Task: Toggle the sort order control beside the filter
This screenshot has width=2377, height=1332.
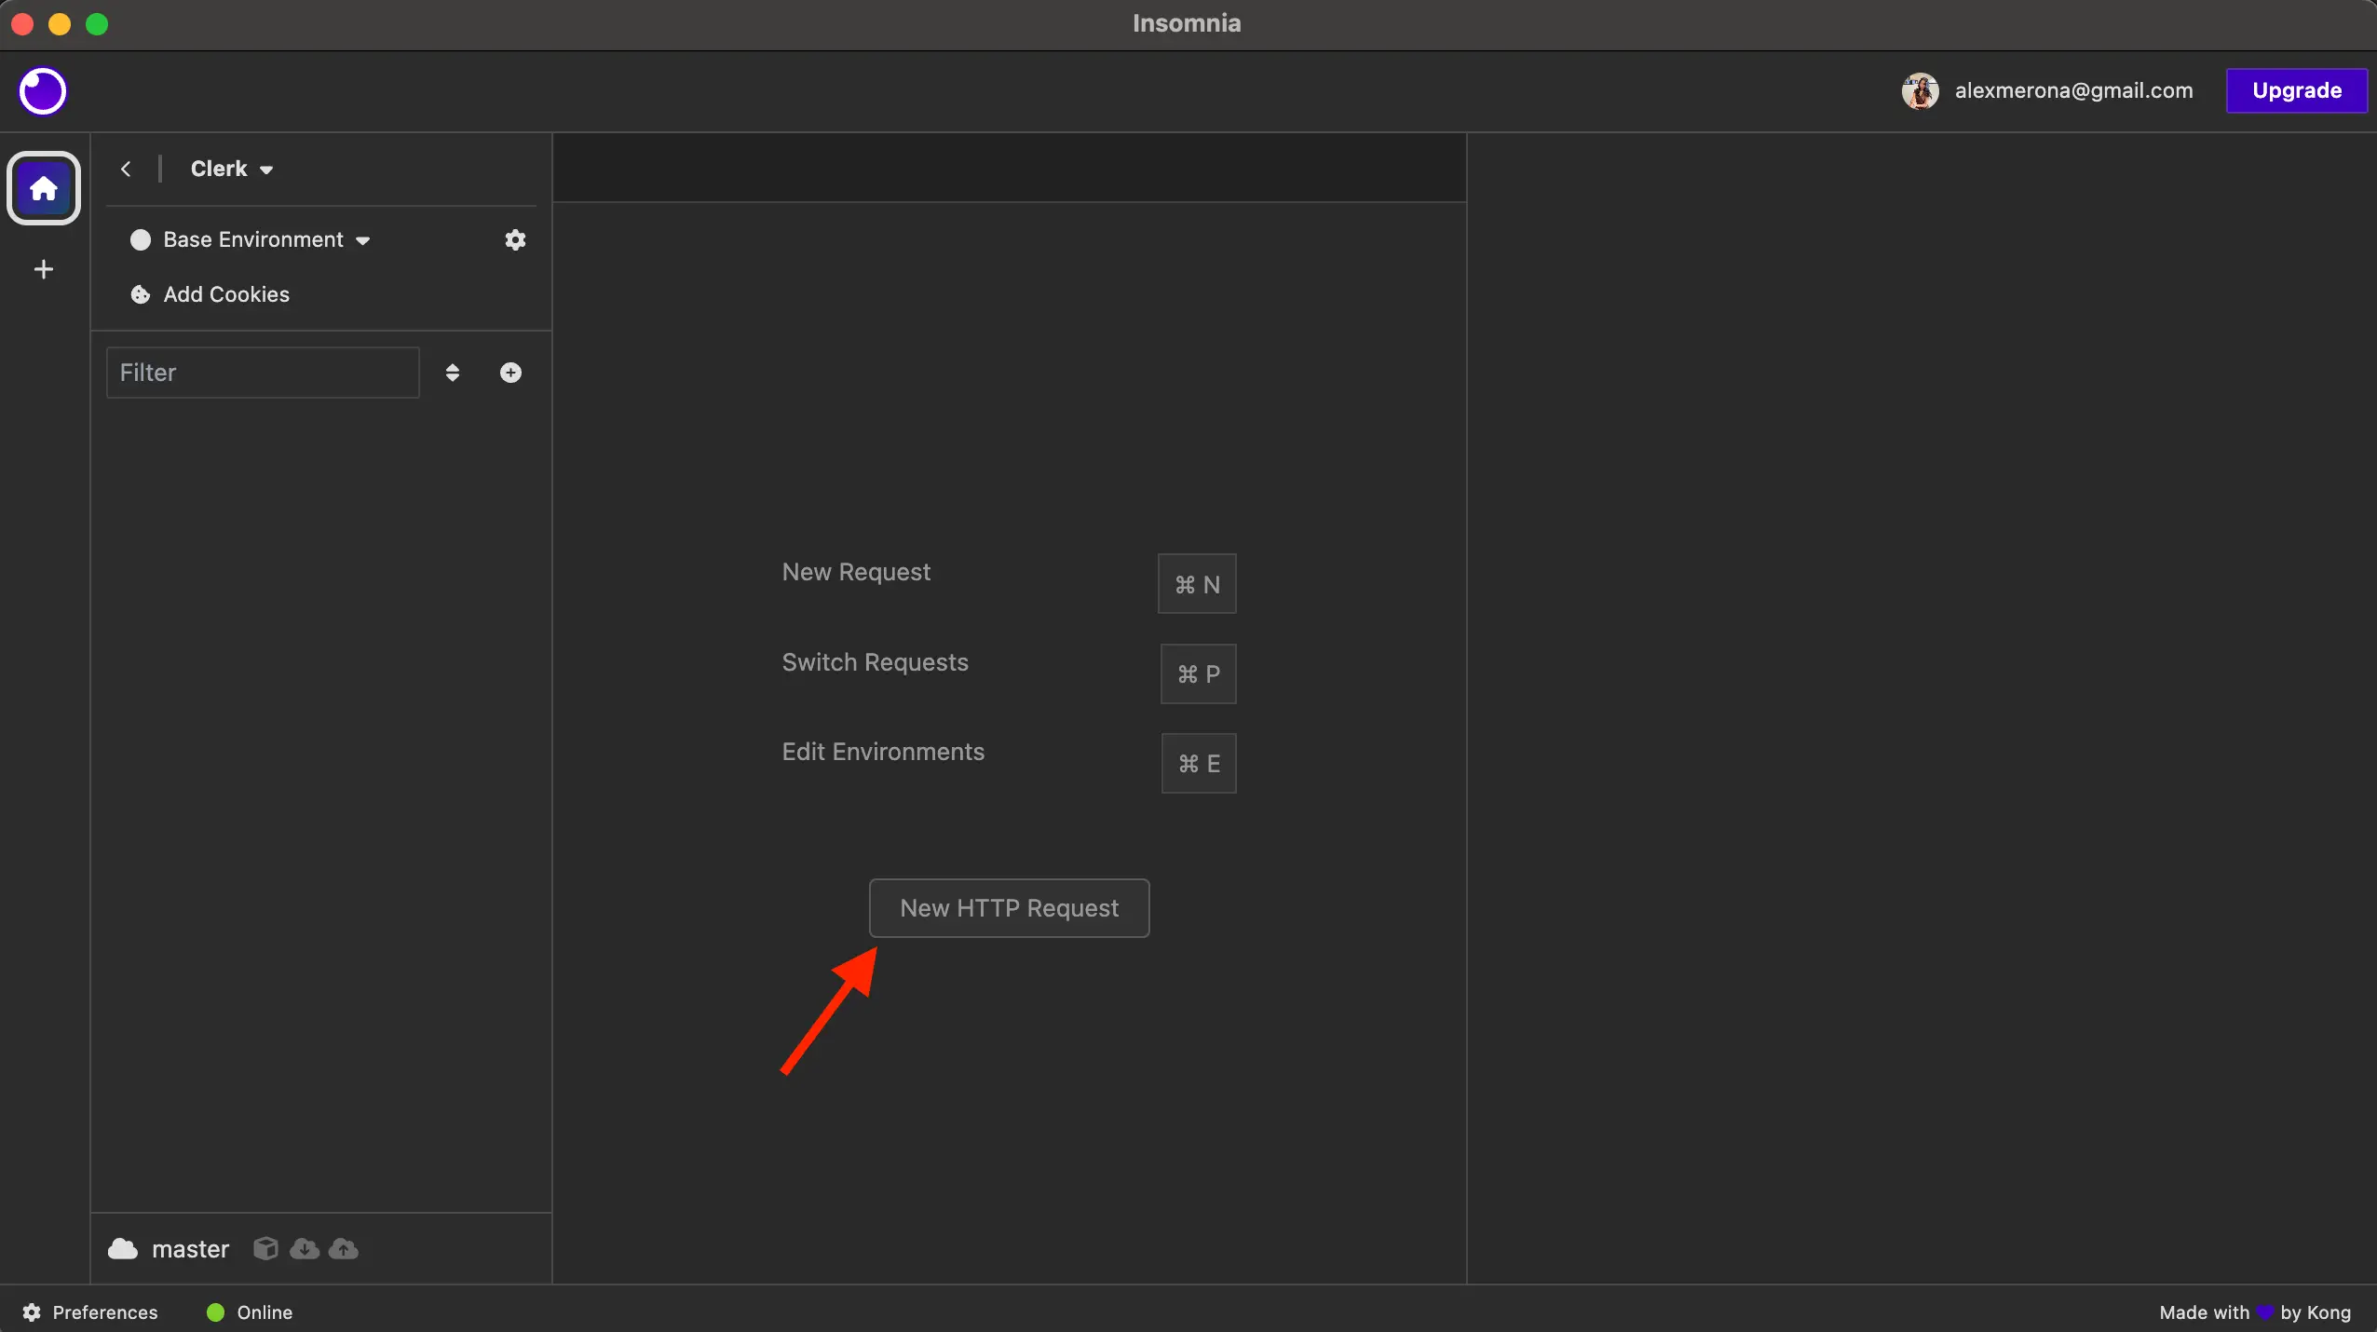Action: pyautogui.click(x=453, y=372)
